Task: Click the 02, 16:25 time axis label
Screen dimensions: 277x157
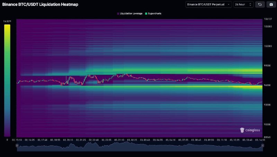Action: pos(30,140)
